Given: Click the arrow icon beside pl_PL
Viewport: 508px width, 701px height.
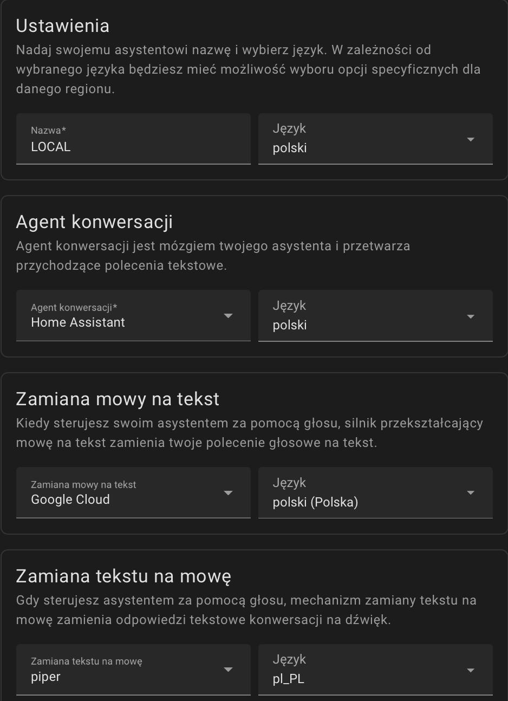Looking at the screenshot, I should pos(470,670).
